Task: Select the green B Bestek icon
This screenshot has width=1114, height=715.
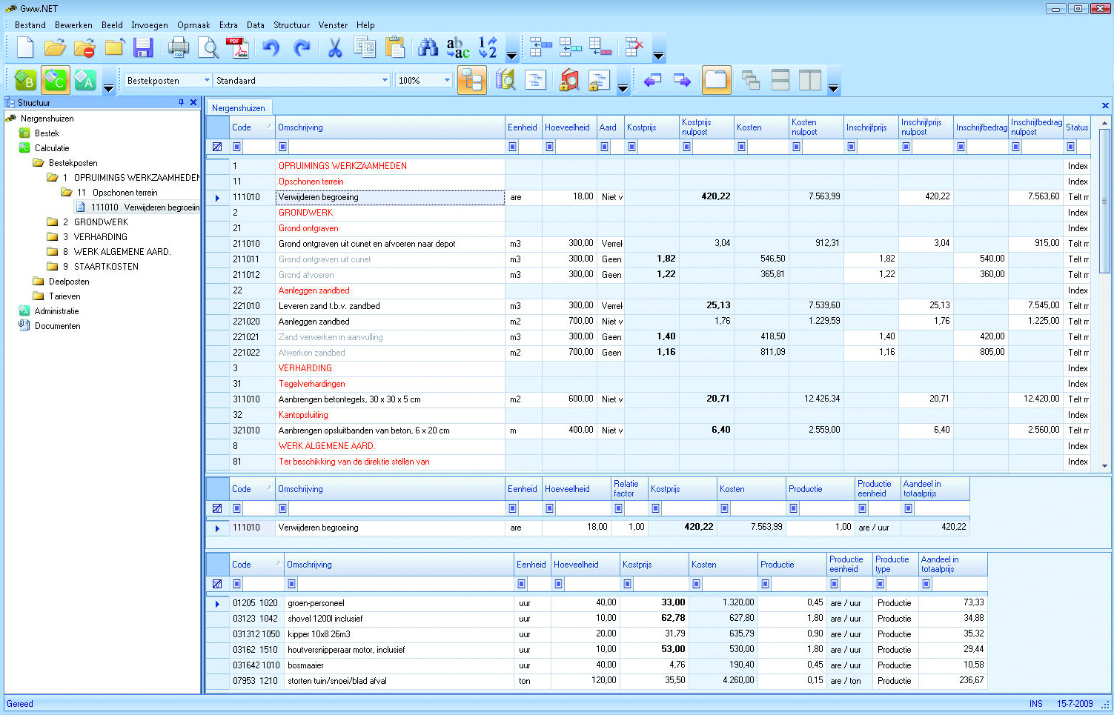Action: (25, 80)
